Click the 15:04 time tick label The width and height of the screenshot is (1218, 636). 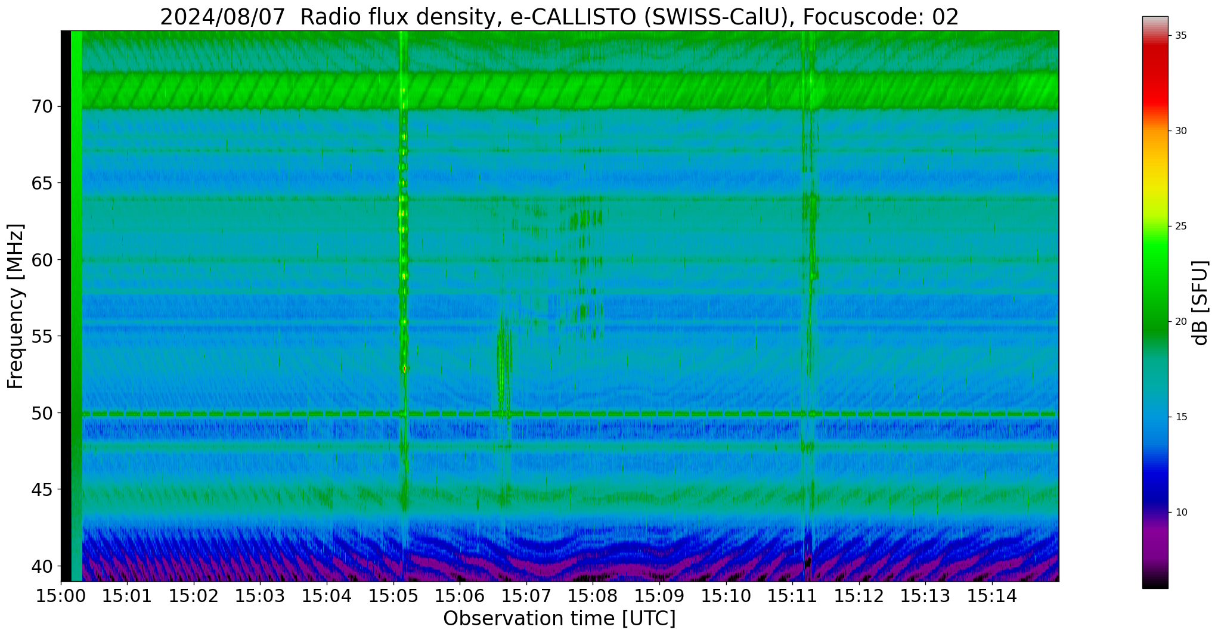click(327, 596)
